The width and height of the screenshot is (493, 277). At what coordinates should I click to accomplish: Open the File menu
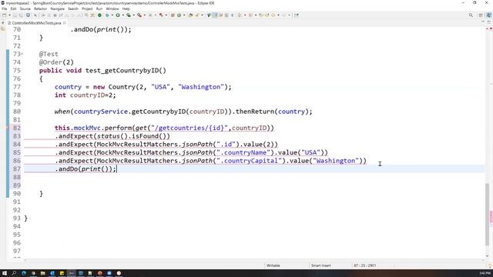click(4, 8)
